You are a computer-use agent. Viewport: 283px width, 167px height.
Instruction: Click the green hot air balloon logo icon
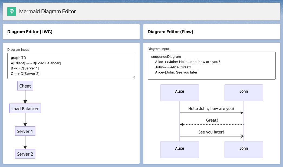click(x=11, y=11)
